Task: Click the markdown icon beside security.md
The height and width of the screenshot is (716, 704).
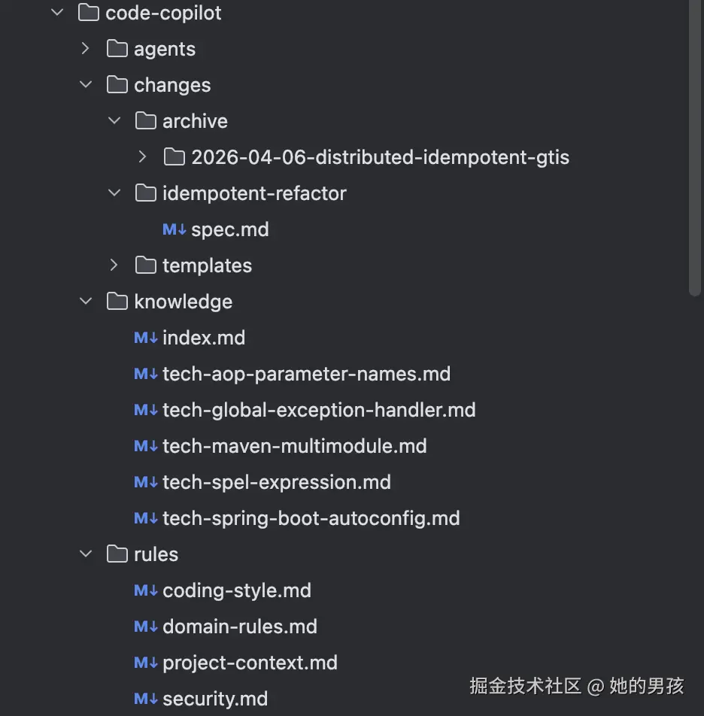Action: pyautogui.click(x=145, y=699)
